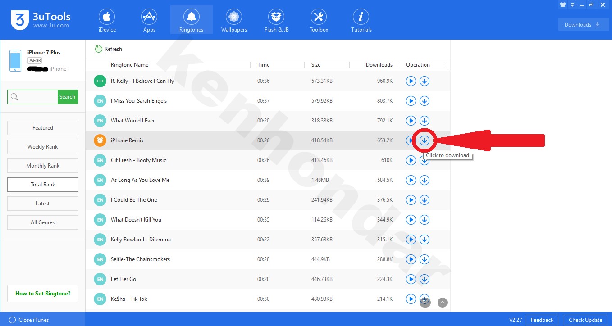Download the What Would I Ever ringtone
Image resolution: width=612 pixels, height=326 pixels.
tap(425, 121)
